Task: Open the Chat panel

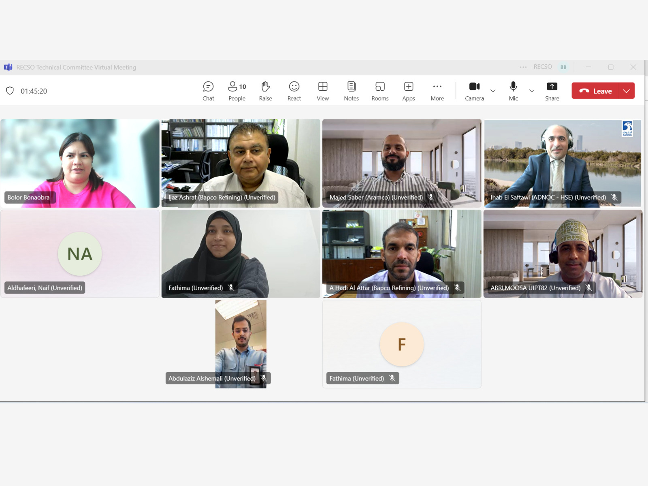Action: point(208,91)
